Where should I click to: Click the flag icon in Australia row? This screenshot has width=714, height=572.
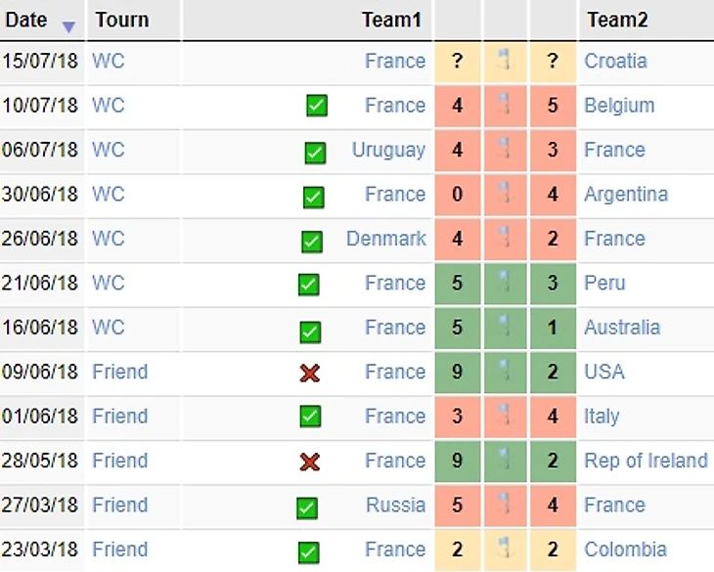click(505, 328)
